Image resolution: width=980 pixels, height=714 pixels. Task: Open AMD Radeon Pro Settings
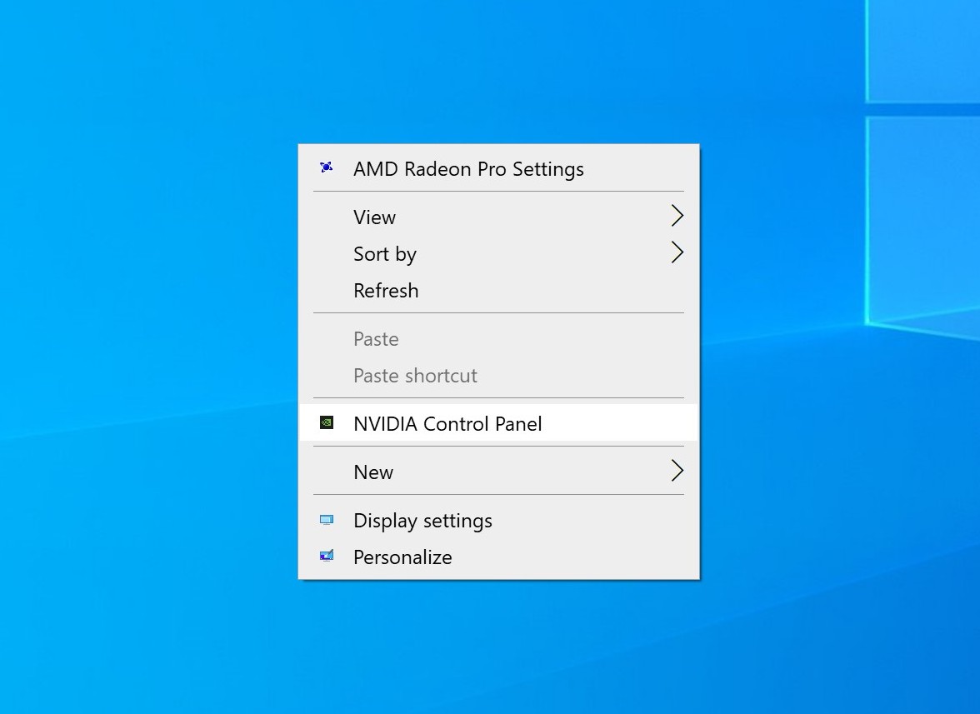coord(498,168)
